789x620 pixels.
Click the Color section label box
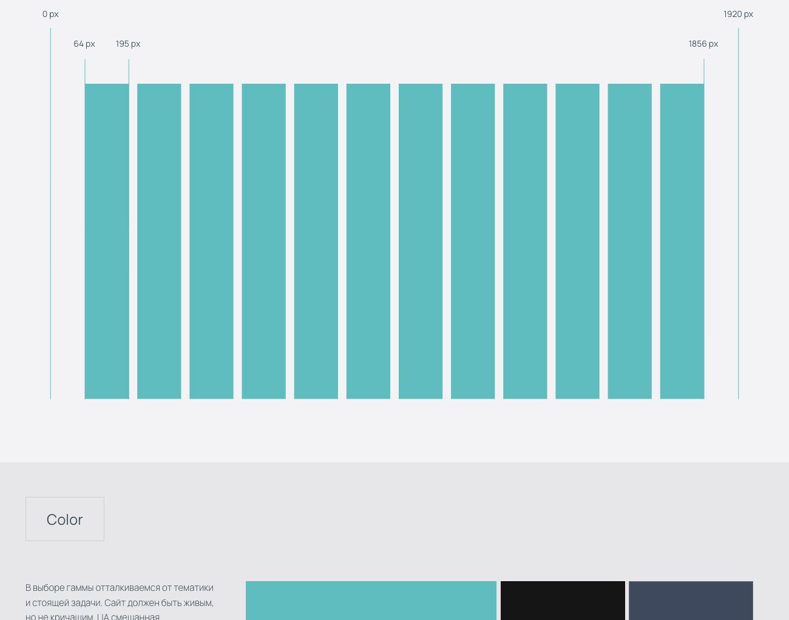[x=65, y=519]
